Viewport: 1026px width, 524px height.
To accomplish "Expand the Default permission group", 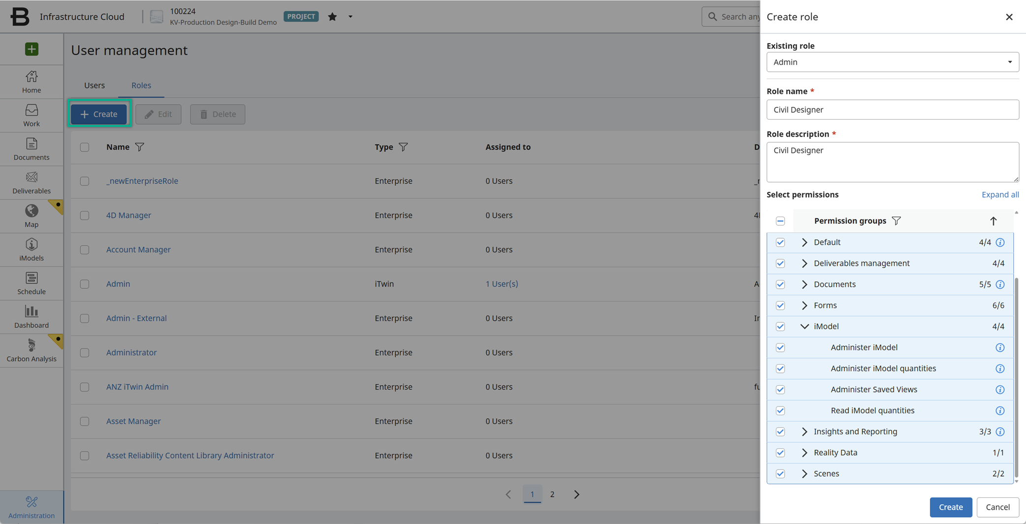I will [804, 243].
